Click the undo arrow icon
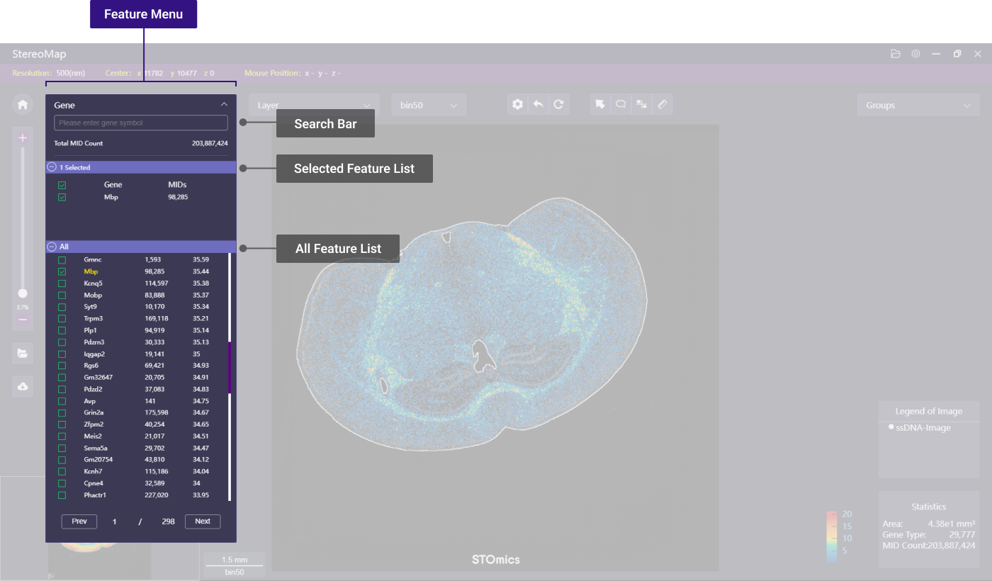This screenshot has height=581, width=992. pyautogui.click(x=539, y=105)
